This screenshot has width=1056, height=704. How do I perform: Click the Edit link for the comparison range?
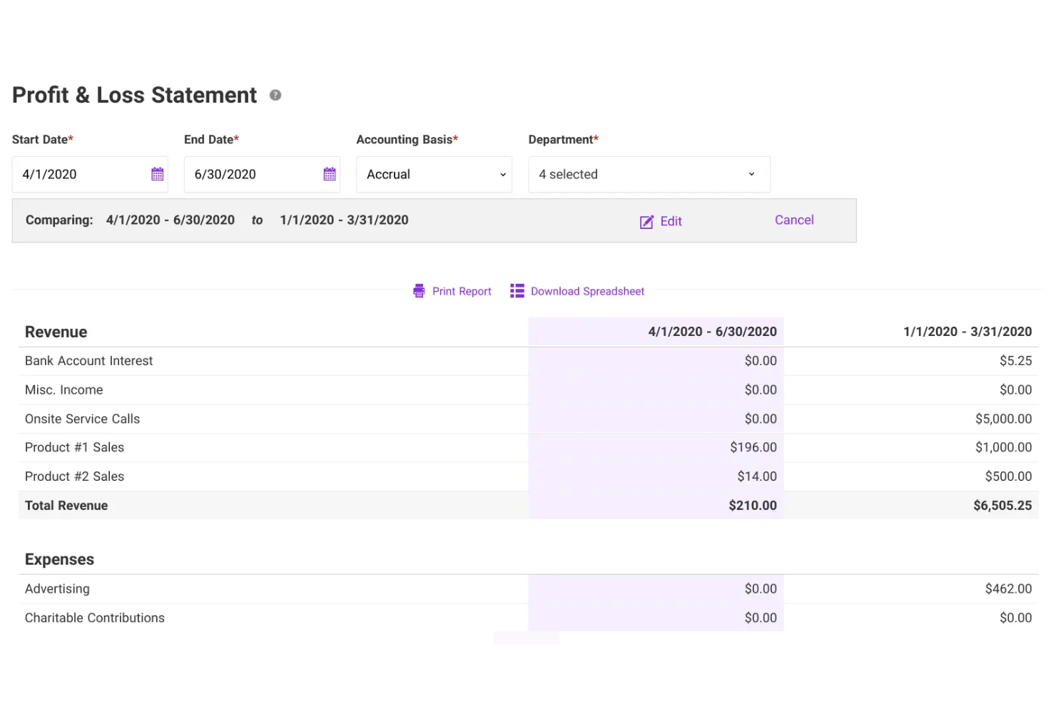[x=671, y=221]
